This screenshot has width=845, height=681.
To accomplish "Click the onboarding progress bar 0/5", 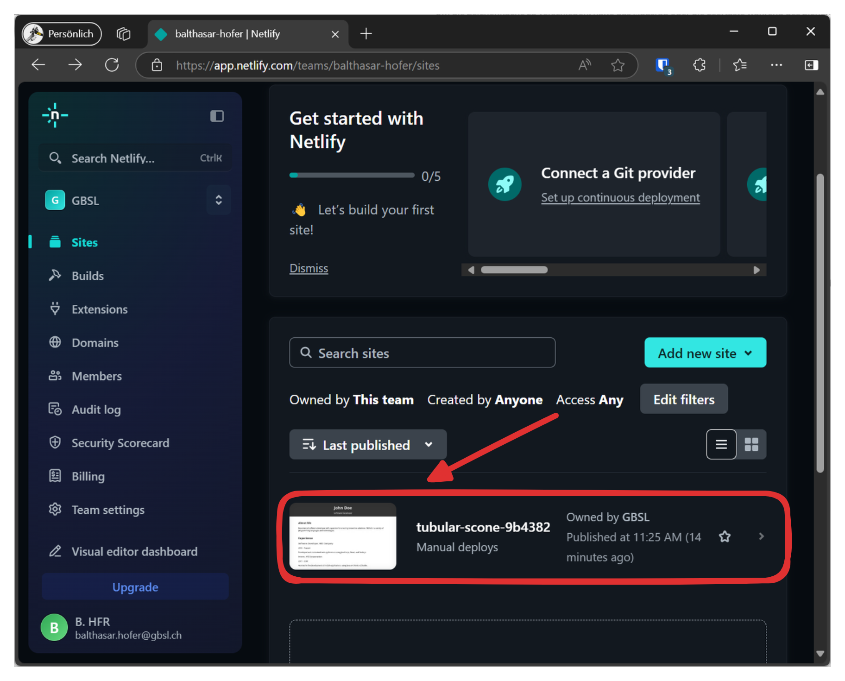I will pyautogui.click(x=352, y=175).
